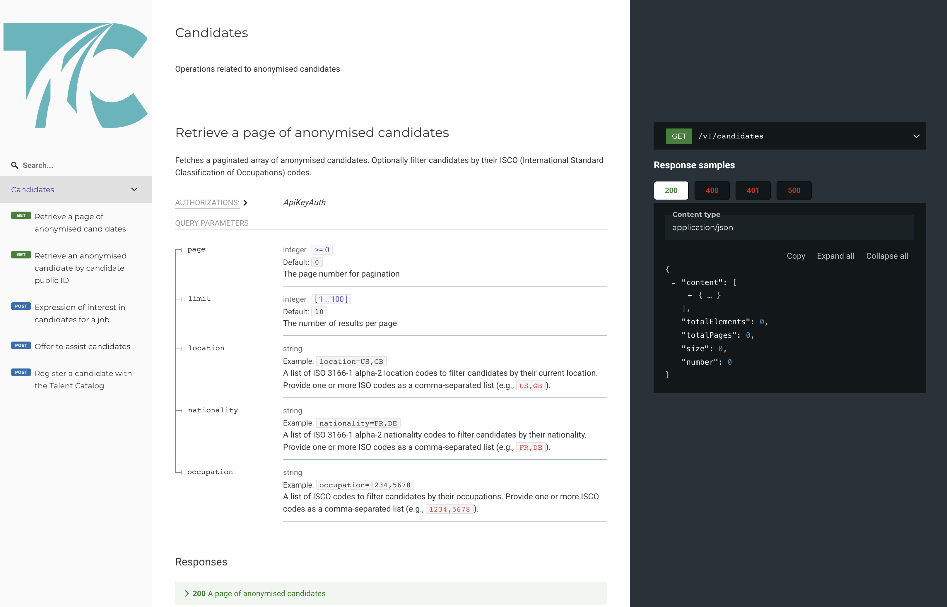
Task: Activate the 200 response sample
Action: click(671, 190)
